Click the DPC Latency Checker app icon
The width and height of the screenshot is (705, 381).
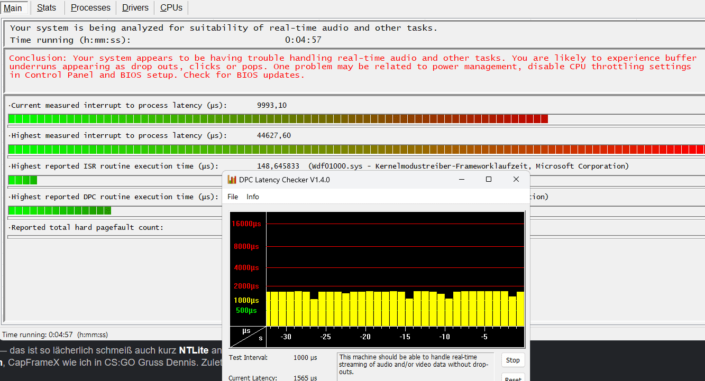point(232,180)
